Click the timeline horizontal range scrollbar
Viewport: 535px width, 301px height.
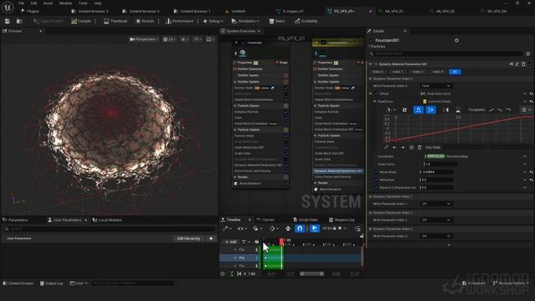click(x=312, y=273)
